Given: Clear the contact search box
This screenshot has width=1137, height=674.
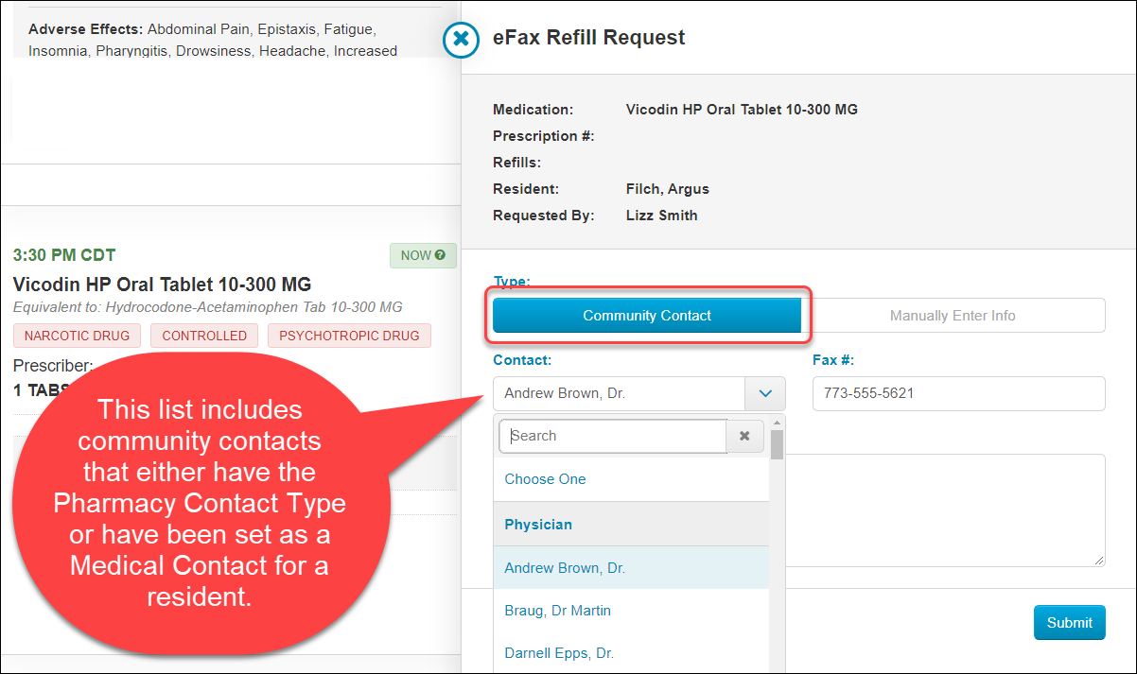Looking at the screenshot, I should [x=744, y=436].
